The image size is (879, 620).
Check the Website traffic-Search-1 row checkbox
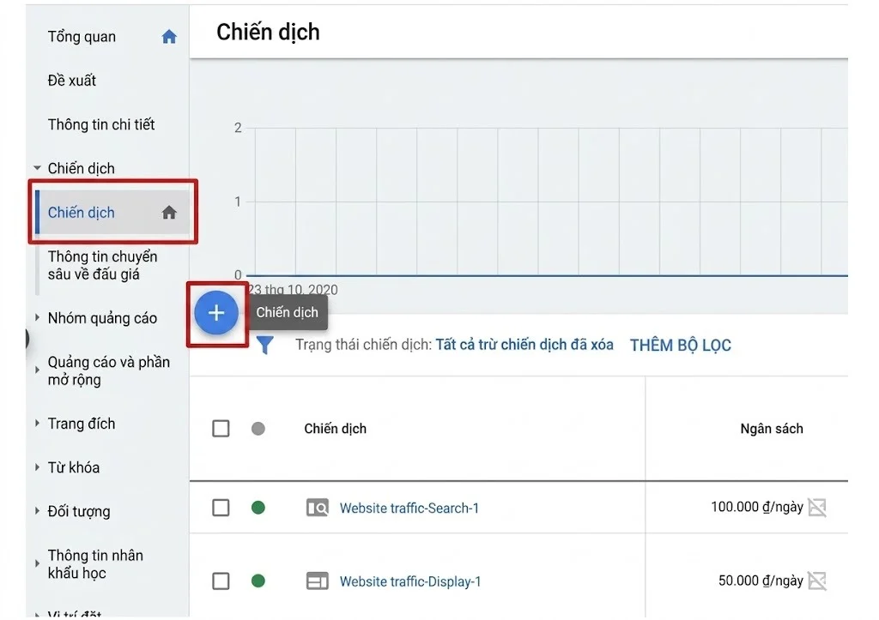[221, 508]
